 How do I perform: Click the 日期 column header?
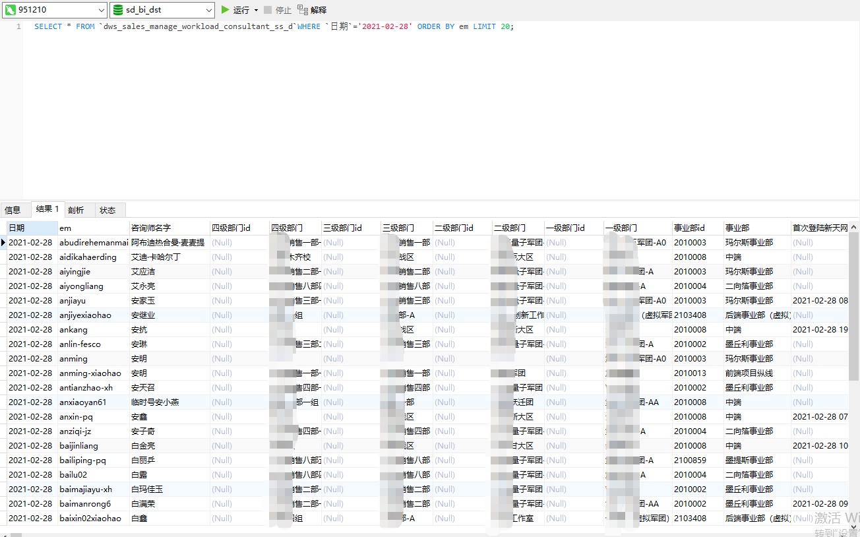[32, 228]
